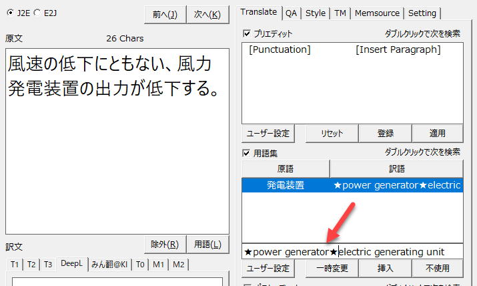Open the Setting tab
This screenshot has height=286, width=477.
tap(422, 13)
